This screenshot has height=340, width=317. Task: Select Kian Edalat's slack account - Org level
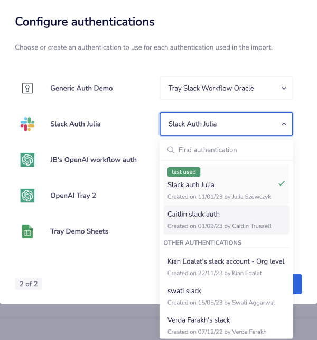226,267
